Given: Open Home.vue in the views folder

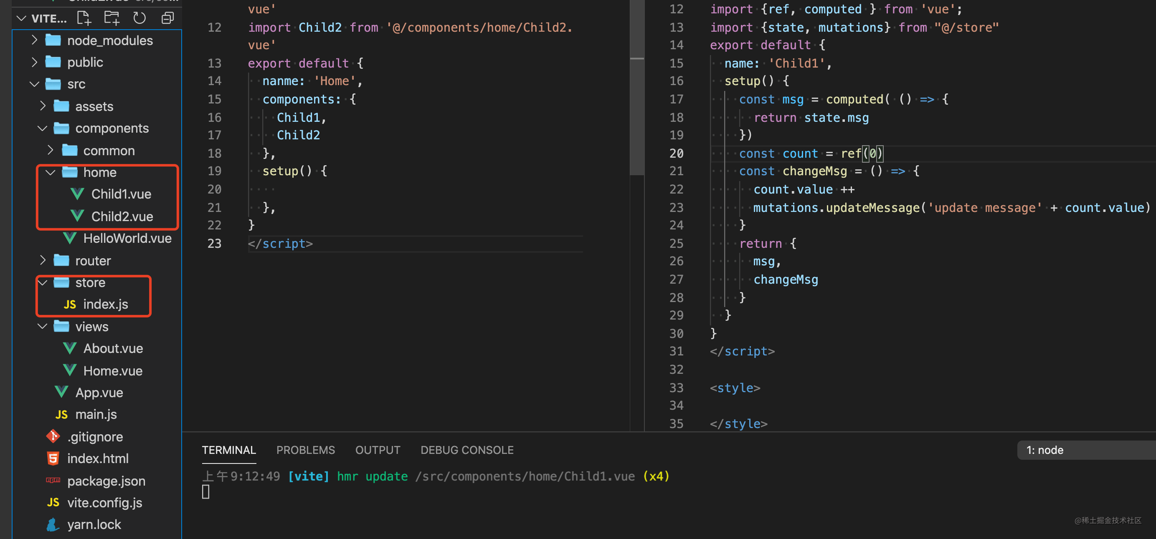Looking at the screenshot, I should 113,370.
